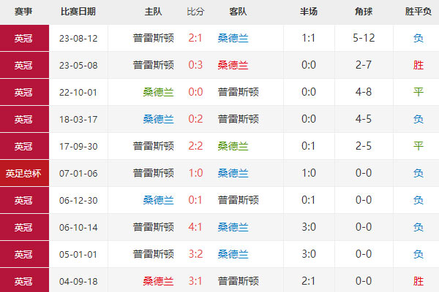
Task: Select the 1:0 full-time score in the 07-01-06 row
Action: coord(195,173)
